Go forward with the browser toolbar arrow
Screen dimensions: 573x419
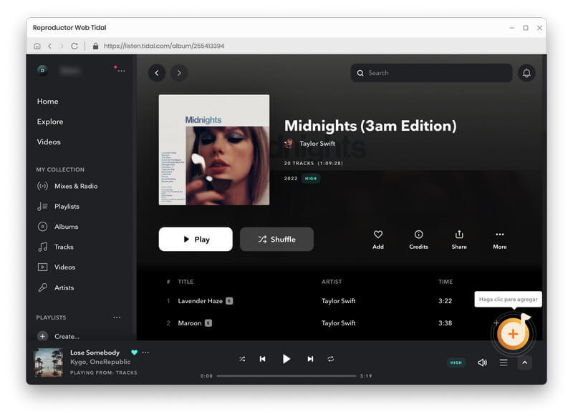pyautogui.click(x=62, y=46)
